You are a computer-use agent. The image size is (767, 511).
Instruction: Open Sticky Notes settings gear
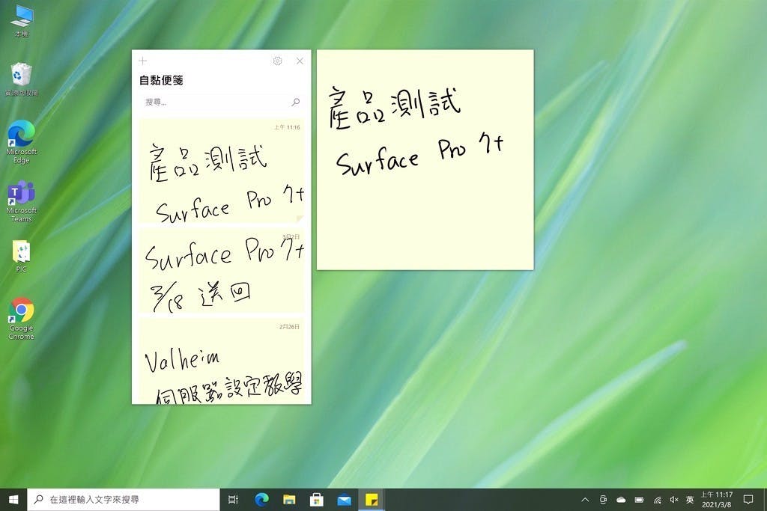tap(277, 61)
